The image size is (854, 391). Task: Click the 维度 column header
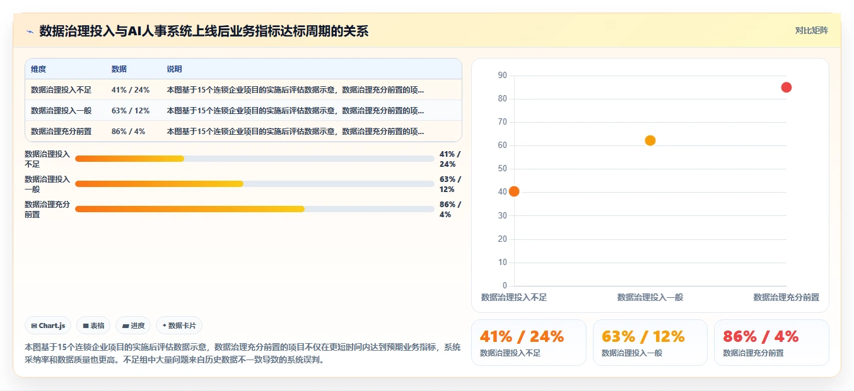click(38, 69)
